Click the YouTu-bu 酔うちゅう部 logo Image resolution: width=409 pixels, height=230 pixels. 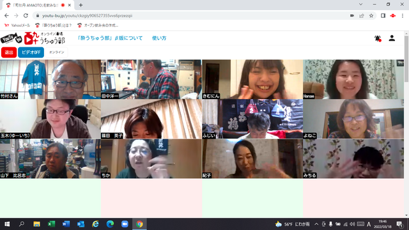click(33, 38)
